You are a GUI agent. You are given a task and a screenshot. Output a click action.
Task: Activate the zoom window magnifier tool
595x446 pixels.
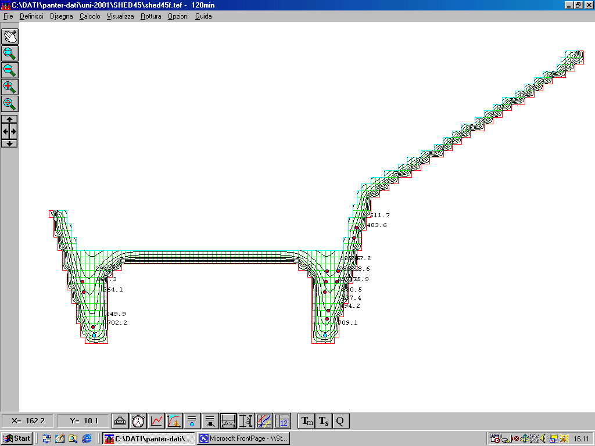pyautogui.click(x=10, y=53)
